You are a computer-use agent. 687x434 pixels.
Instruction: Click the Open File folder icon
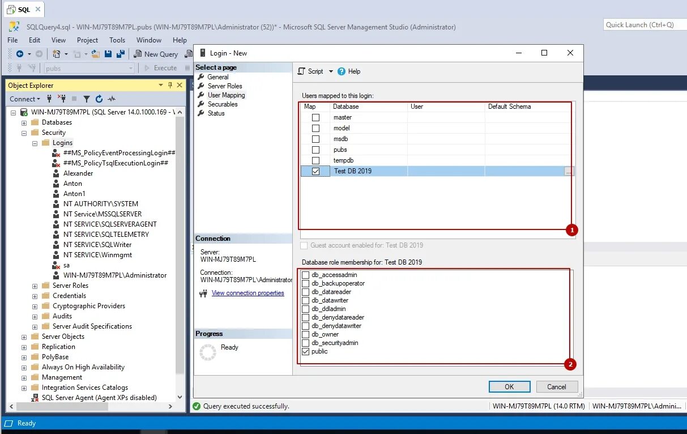coord(96,54)
